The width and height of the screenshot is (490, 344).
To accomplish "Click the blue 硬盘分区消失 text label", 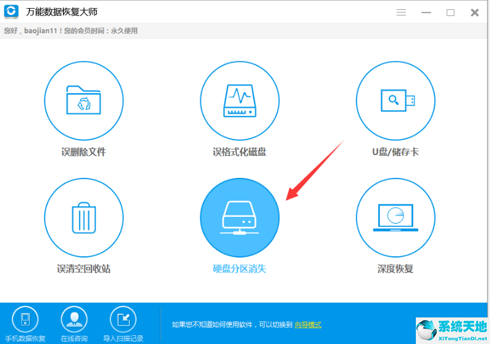I will (240, 269).
